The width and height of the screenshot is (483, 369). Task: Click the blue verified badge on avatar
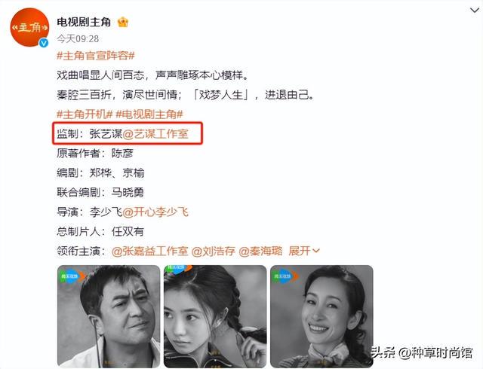[44, 43]
